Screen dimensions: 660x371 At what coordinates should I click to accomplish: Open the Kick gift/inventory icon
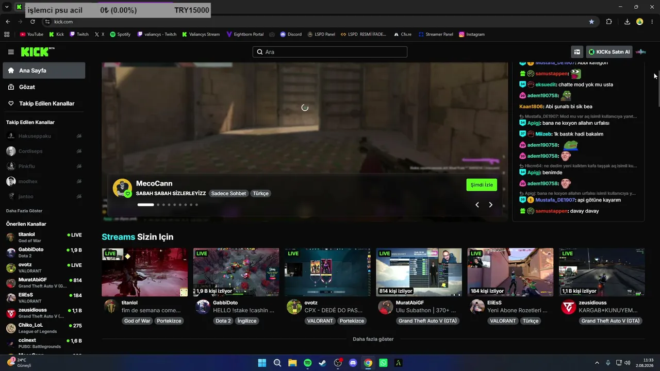[x=577, y=52]
